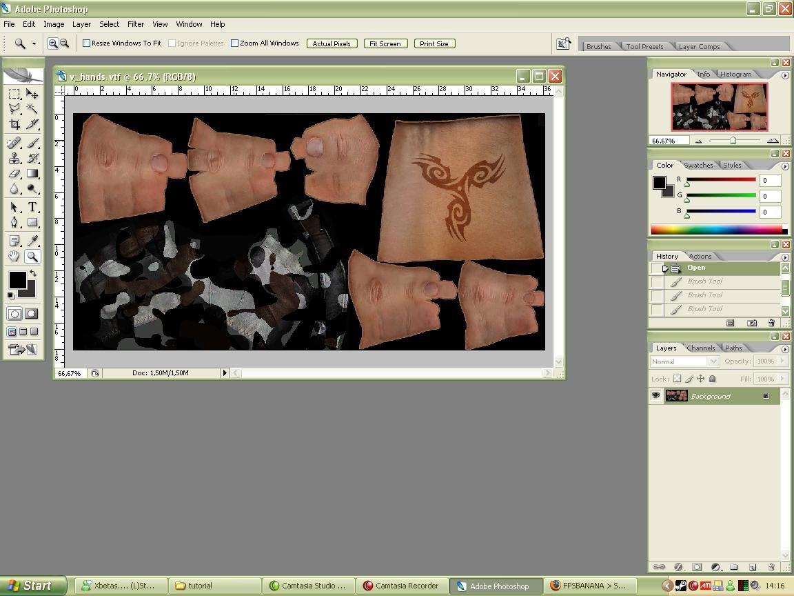Click the Actual Pixels button
This screenshot has width=794, height=596.
tap(332, 43)
